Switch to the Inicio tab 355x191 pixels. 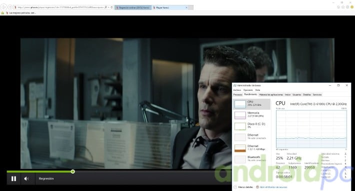[288, 95]
